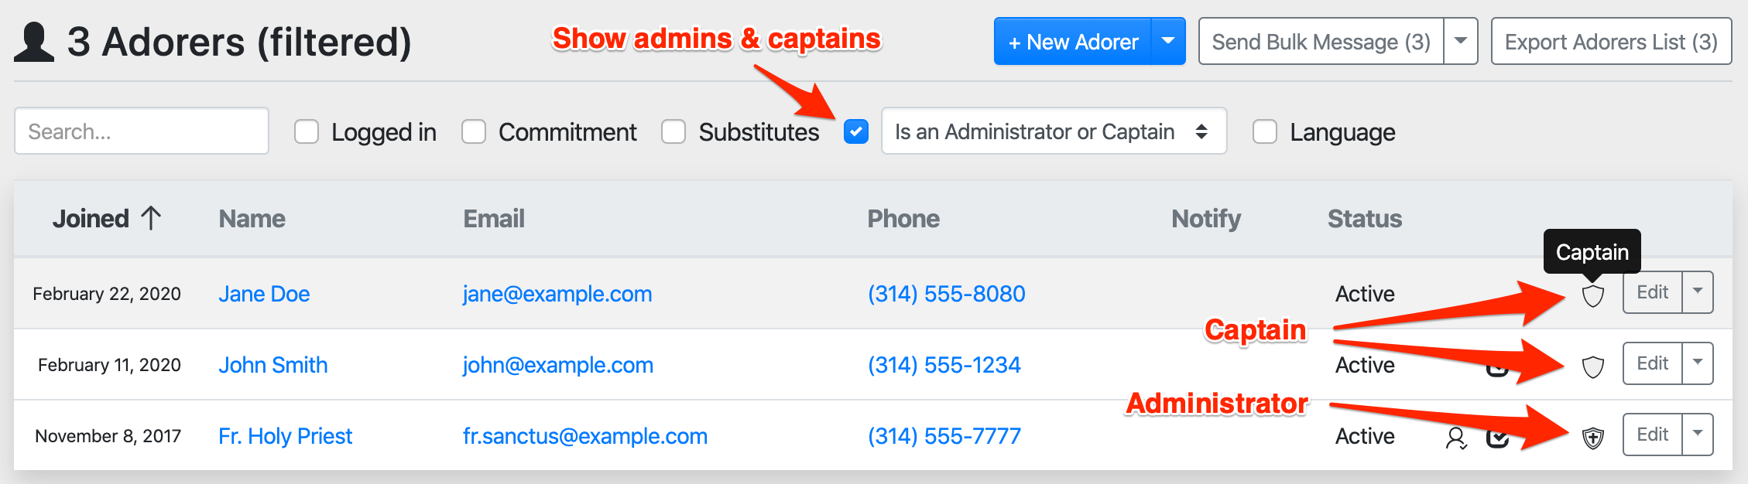Expand the New Adorer dropdown arrow
The width and height of the screenshot is (1748, 484).
[x=1168, y=42]
